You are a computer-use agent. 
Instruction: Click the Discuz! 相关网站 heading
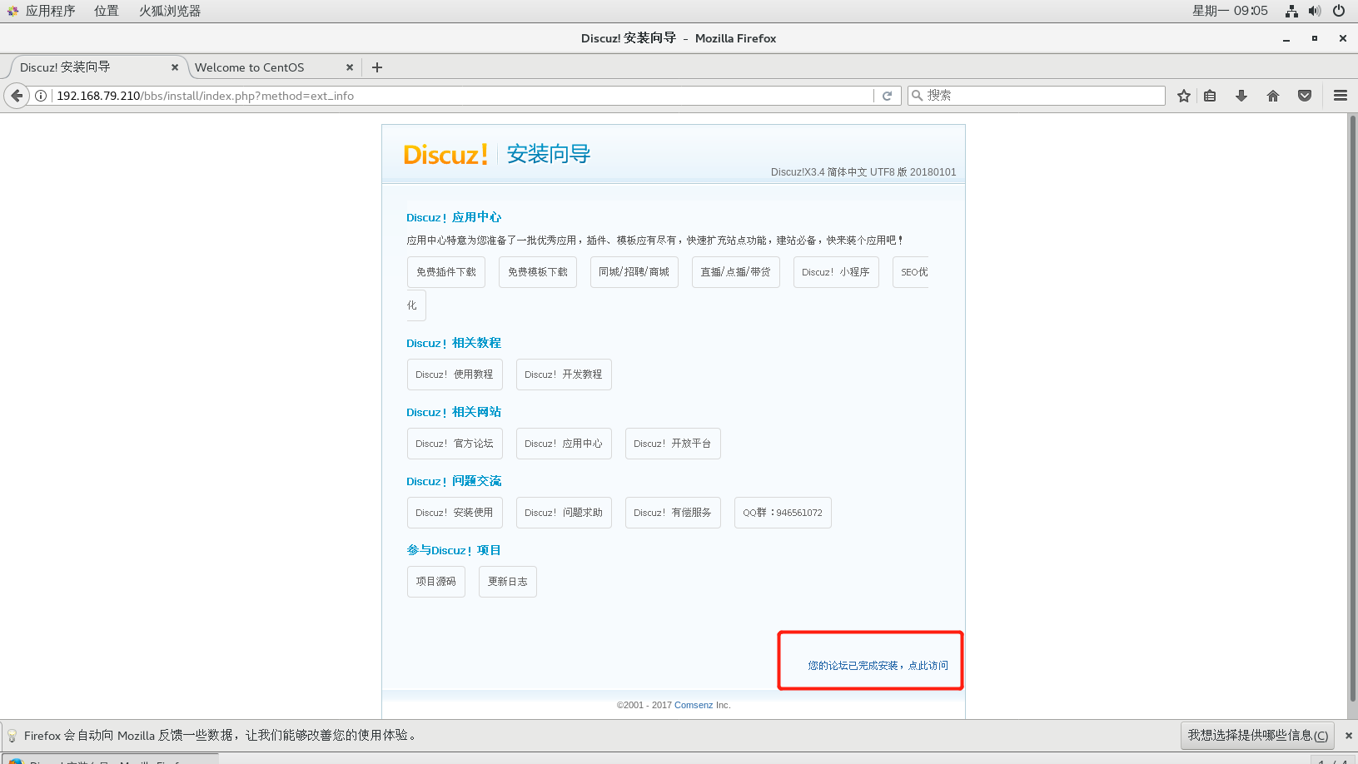[454, 412]
